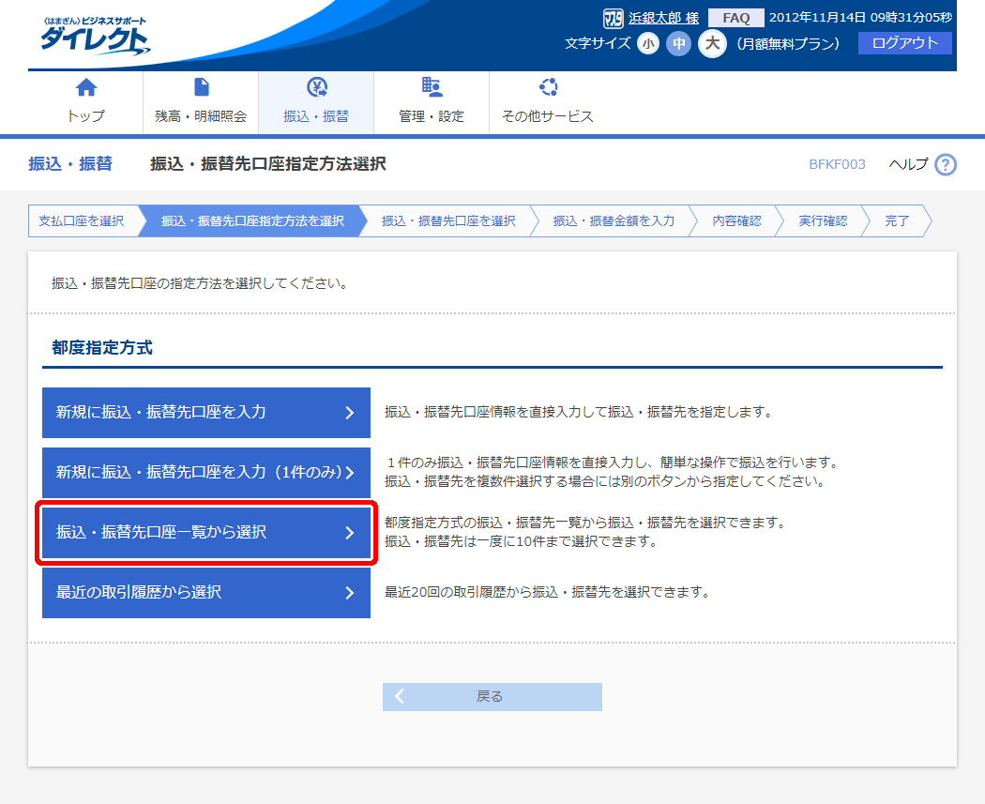Click the page title 振込・振替先口座指定方法選択
985x804 pixels.
[x=268, y=164]
